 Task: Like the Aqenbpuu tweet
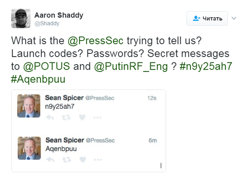coord(82,159)
